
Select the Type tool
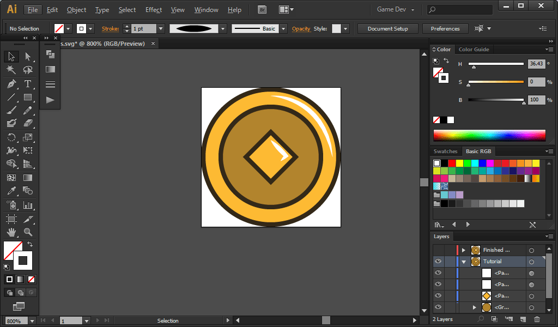click(28, 84)
